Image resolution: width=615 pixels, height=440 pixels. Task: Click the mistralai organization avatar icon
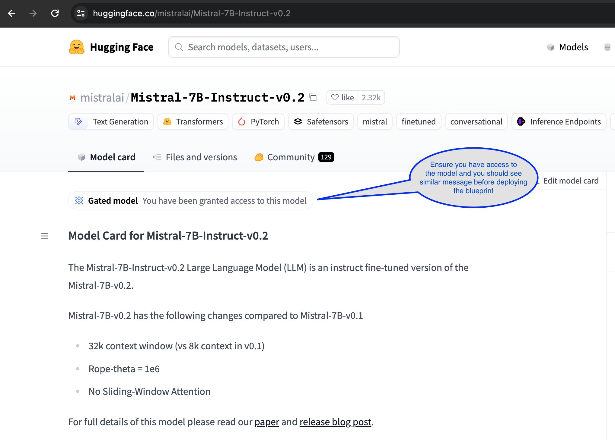[x=72, y=97]
